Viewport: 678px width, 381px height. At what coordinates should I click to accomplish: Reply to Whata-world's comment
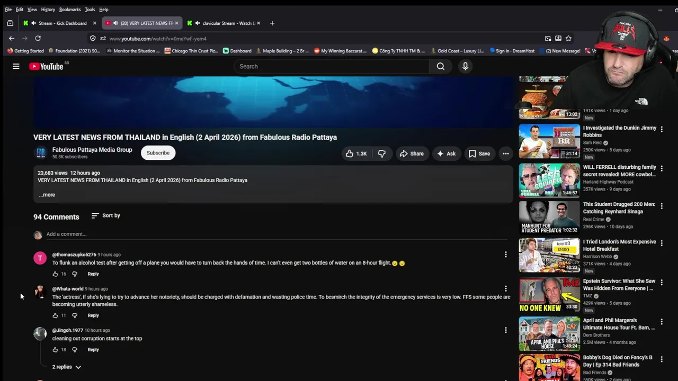(x=93, y=315)
